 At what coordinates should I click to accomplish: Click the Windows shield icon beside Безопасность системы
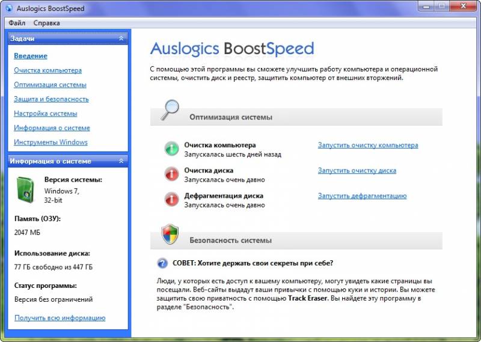coord(170,234)
